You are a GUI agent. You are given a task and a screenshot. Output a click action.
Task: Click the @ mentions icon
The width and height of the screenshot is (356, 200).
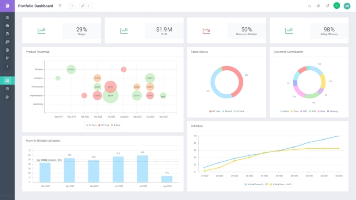(x=319, y=6)
